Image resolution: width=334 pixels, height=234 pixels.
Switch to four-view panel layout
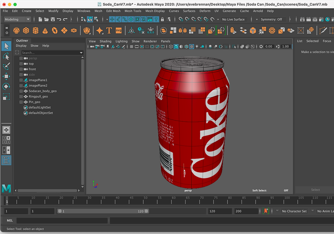coord(6,140)
